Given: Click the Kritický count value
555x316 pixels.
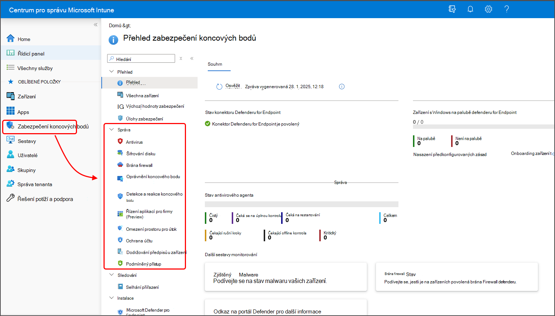Looking at the screenshot, I should 325,238.
